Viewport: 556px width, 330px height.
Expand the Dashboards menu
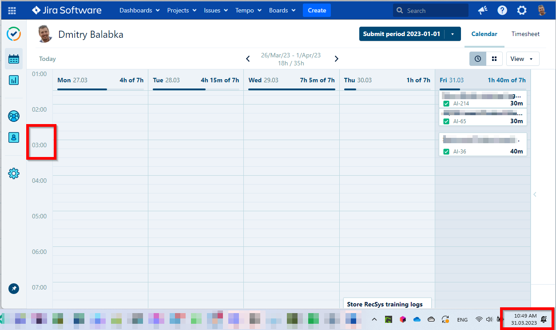[x=139, y=10]
